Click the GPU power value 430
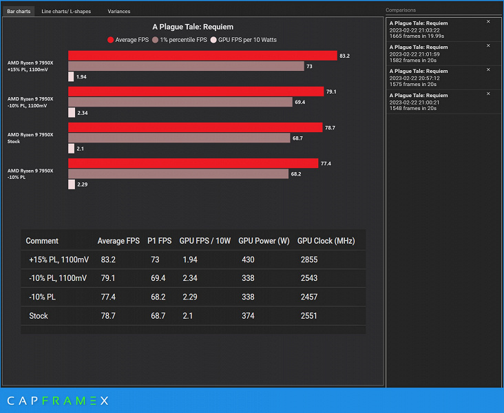 tap(248, 260)
